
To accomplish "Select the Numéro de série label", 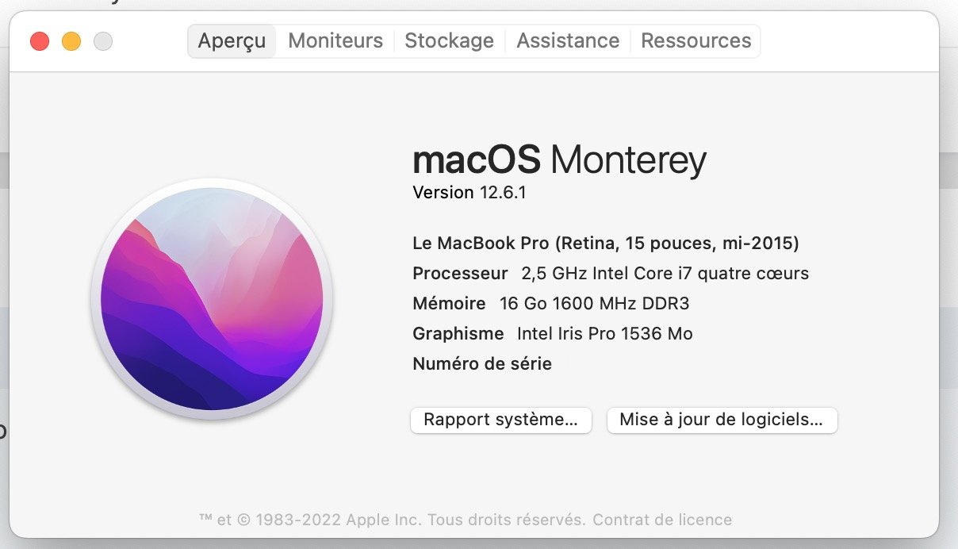I will [481, 363].
